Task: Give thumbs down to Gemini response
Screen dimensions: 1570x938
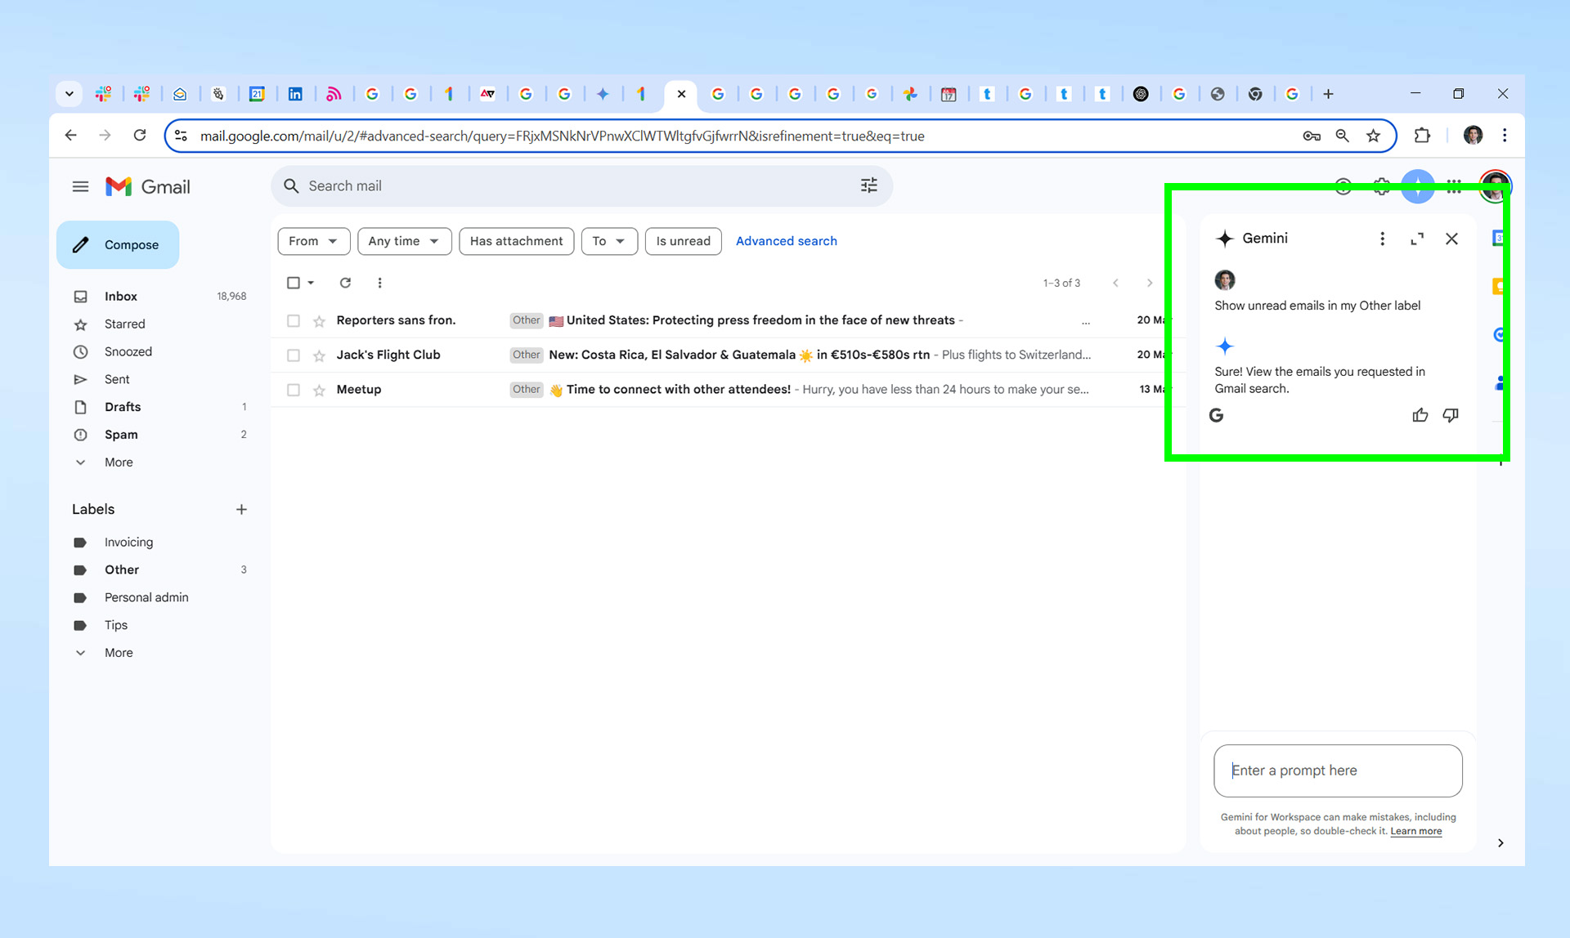Action: coord(1450,415)
